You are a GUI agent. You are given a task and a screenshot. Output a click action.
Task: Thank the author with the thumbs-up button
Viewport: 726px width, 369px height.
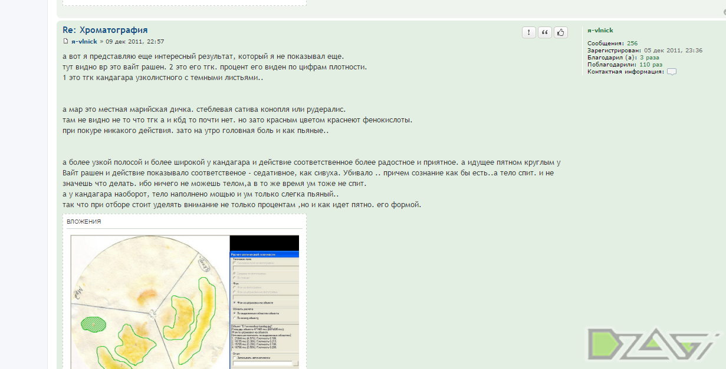click(x=561, y=32)
